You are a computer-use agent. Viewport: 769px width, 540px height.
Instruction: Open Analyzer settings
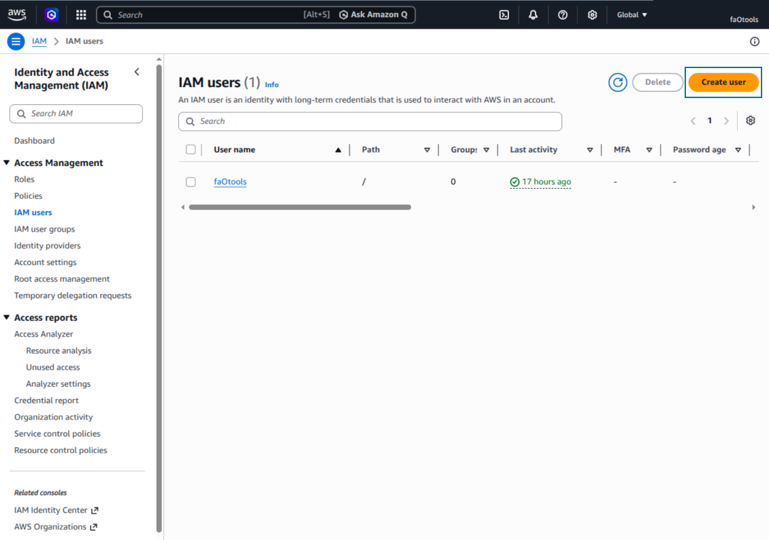pos(58,384)
